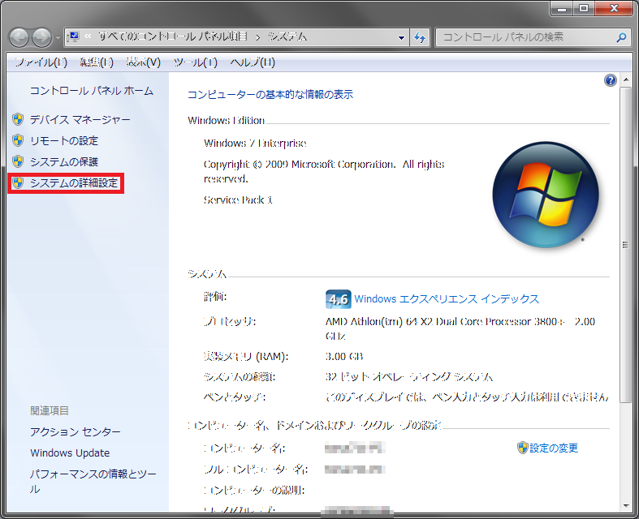Click the scrollbar down arrow
The width and height of the screenshot is (639, 519).
[625, 506]
